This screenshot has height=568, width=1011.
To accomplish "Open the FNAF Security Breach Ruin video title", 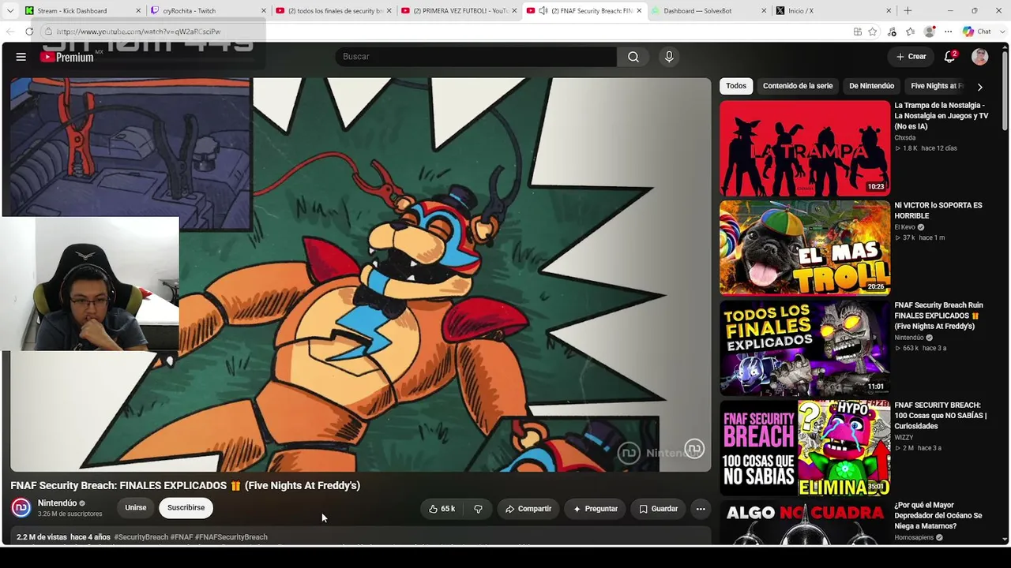I will pyautogui.click(x=940, y=316).
